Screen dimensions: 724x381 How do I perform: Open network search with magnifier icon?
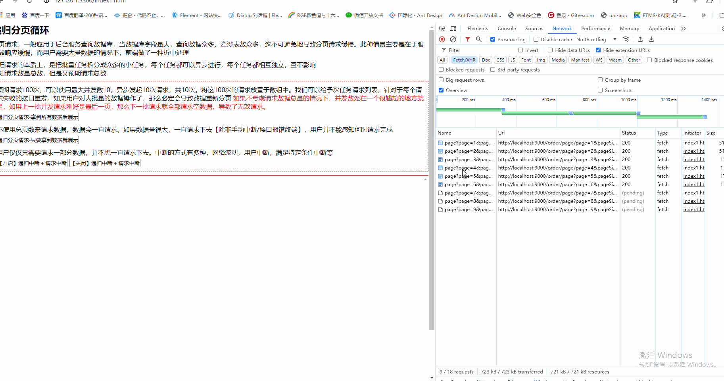tap(479, 39)
